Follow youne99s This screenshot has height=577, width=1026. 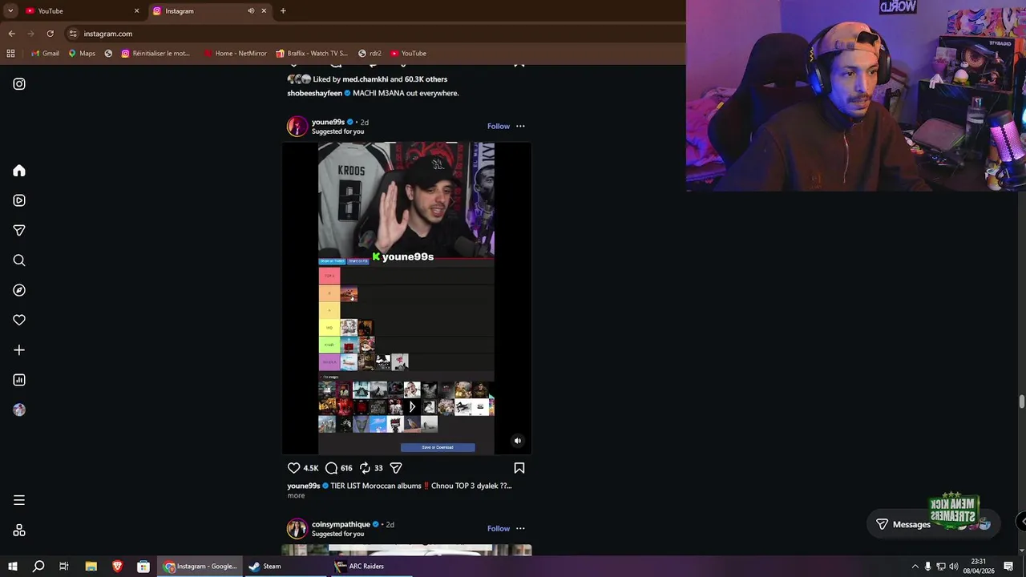[499, 126]
